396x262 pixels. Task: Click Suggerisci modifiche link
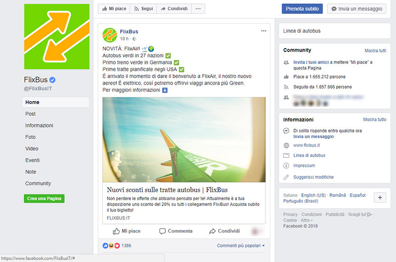click(x=313, y=177)
